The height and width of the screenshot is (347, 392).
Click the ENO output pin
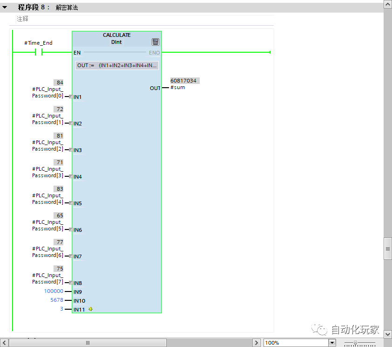(x=154, y=53)
